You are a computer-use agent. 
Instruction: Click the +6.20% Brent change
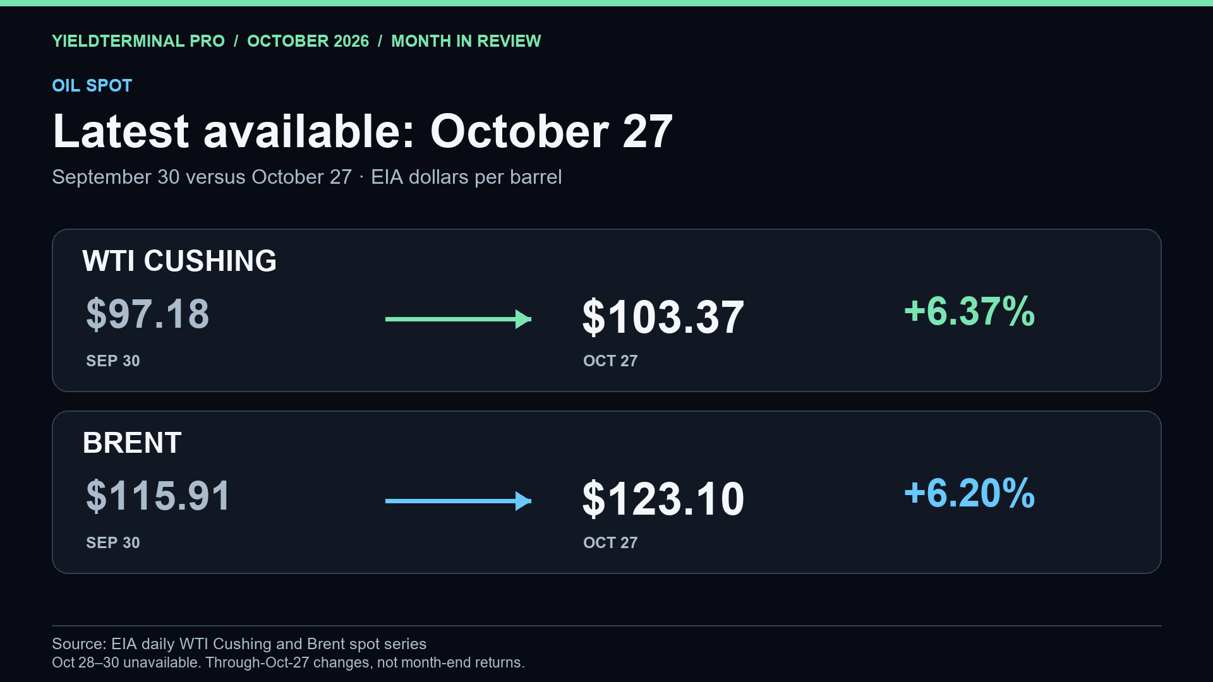(x=970, y=493)
